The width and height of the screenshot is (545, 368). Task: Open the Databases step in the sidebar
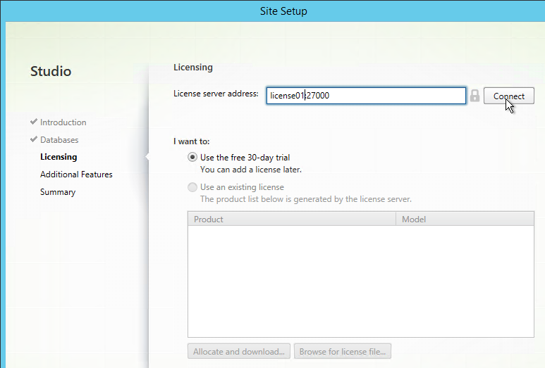click(x=59, y=140)
